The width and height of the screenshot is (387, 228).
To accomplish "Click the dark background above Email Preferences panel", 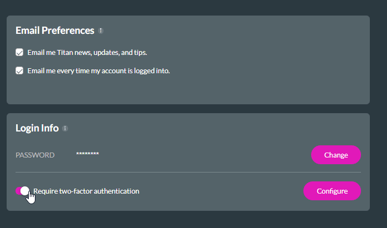I will click(x=188, y=7).
